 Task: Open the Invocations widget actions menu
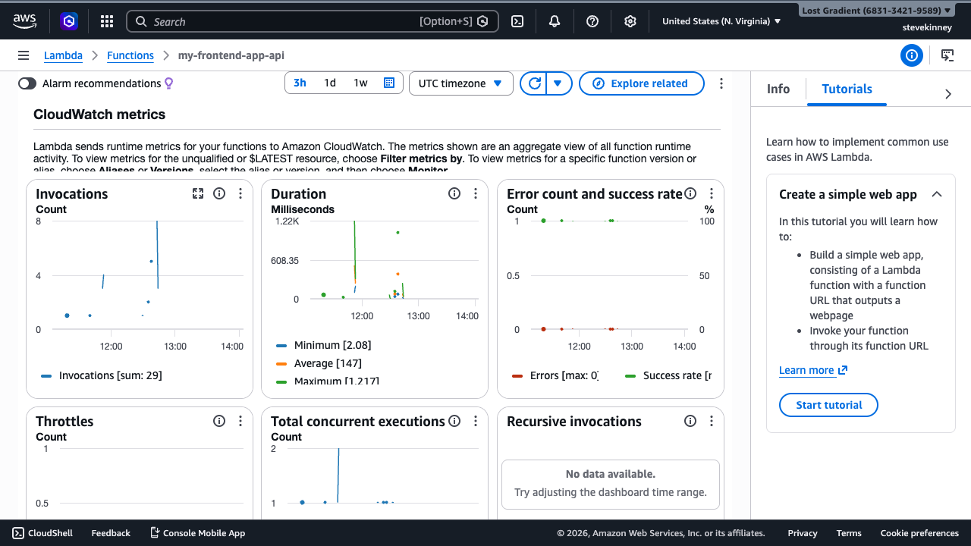(240, 193)
